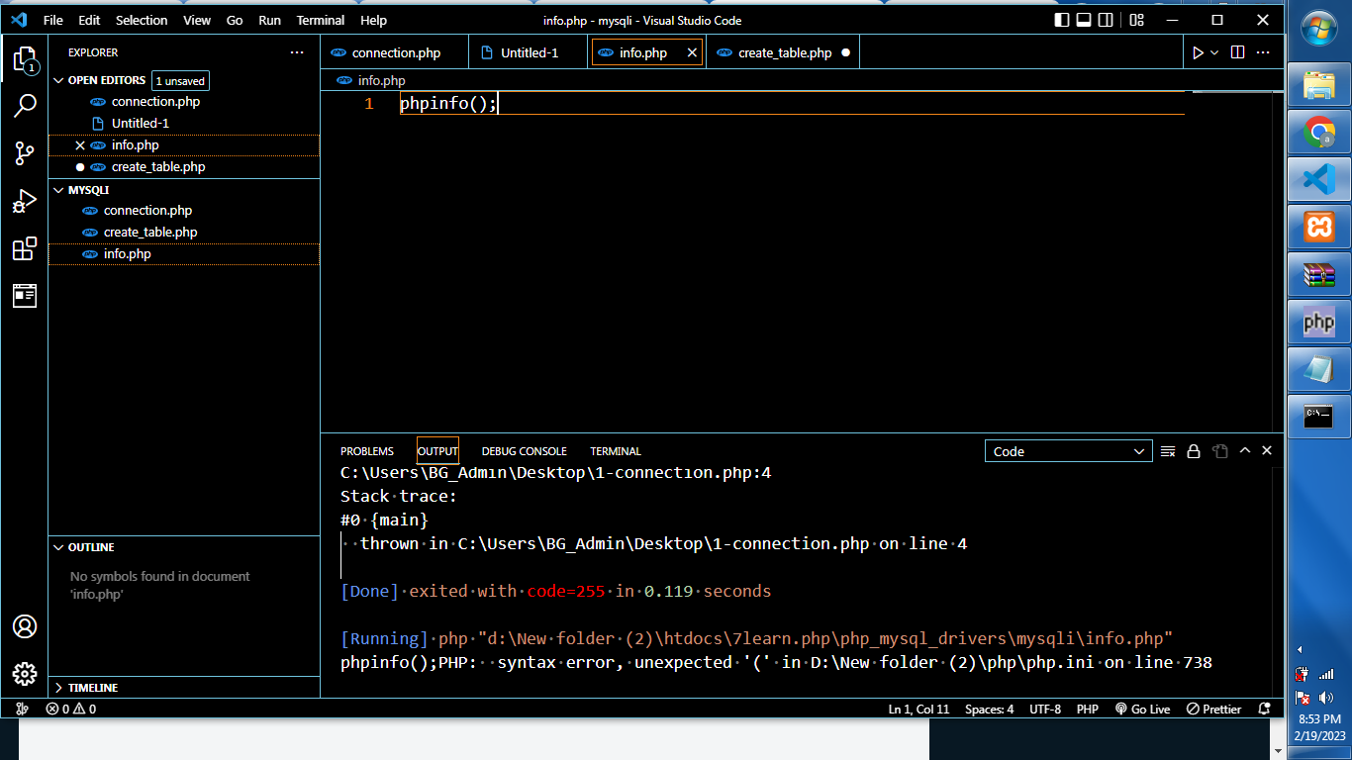1352x760 pixels.
Task: Click the Ln 1, Col 11 status item
Action: tap(918, 709)
